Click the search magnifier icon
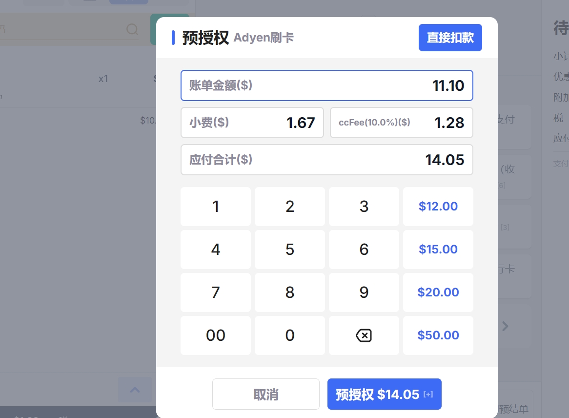This screenshot has width=569, height=418. (x=132, y=29)
